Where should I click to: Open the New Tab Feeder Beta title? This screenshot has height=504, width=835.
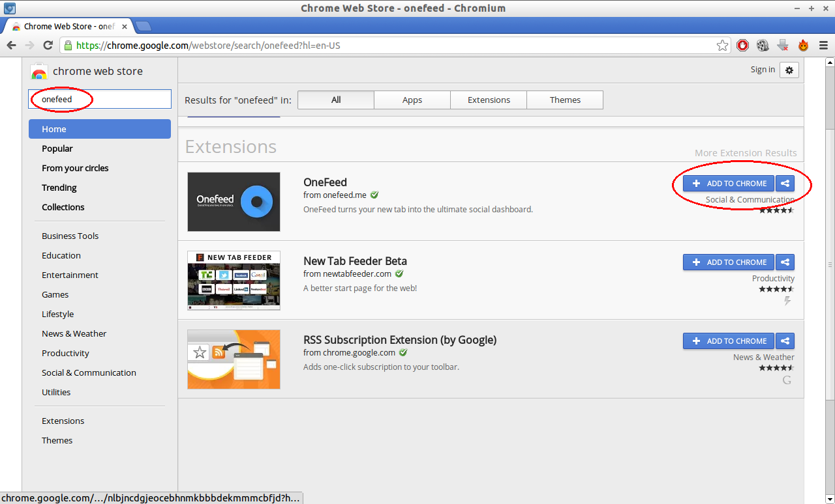355,261
